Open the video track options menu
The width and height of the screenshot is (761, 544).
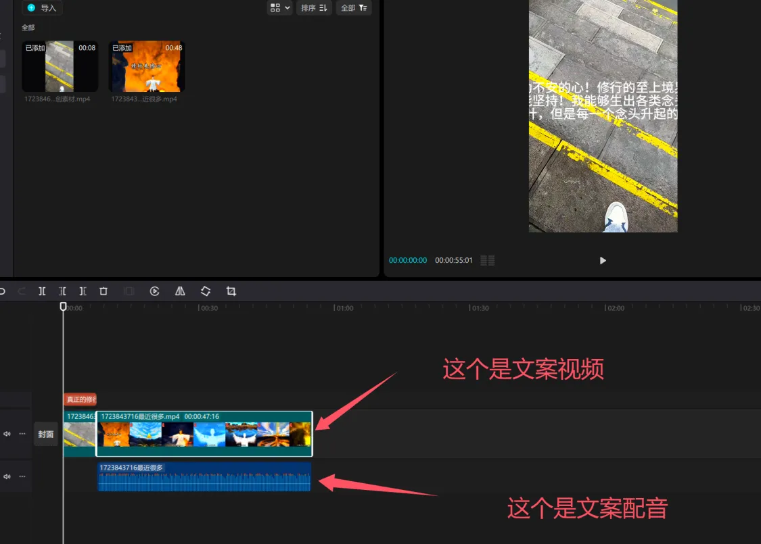(x=22, y=434)
